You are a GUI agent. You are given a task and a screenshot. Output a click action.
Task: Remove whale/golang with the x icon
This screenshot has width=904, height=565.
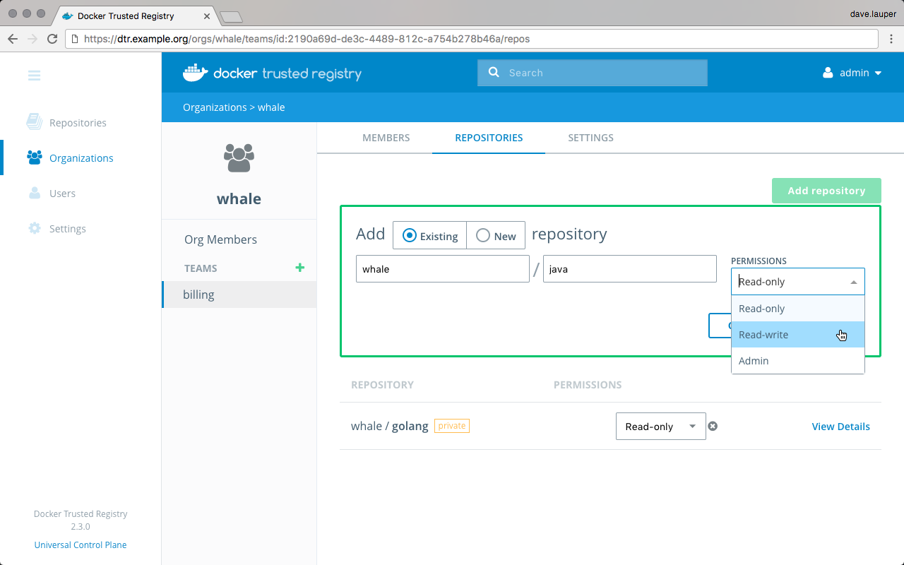(713, 426)
